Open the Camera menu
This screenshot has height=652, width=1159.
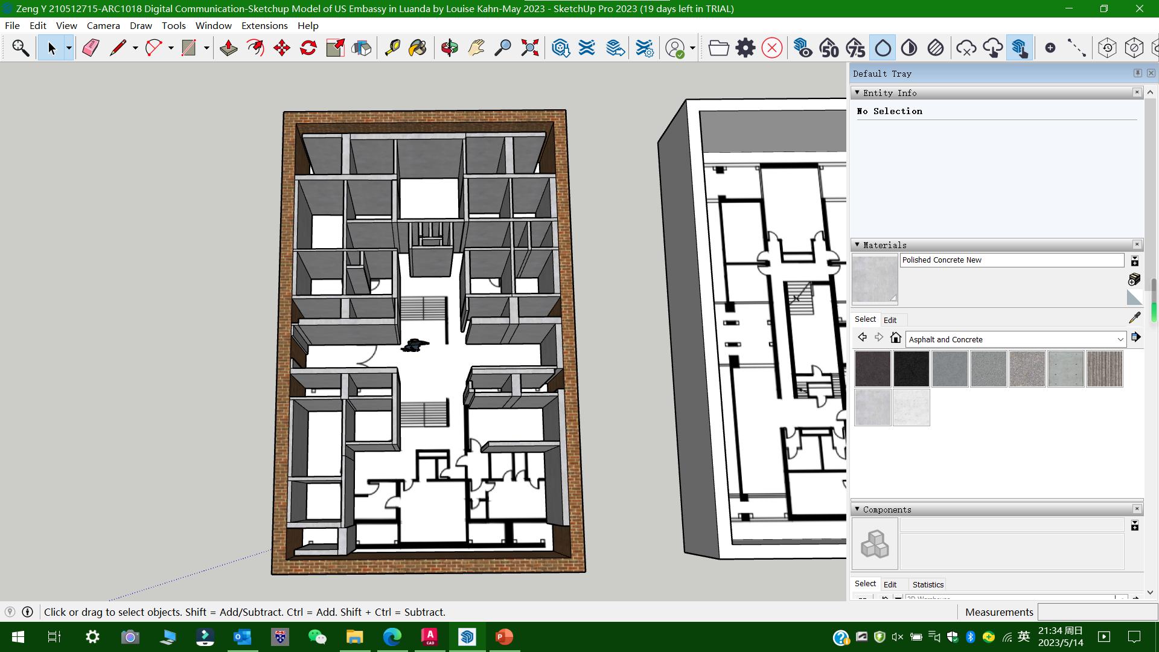[103, 25]
